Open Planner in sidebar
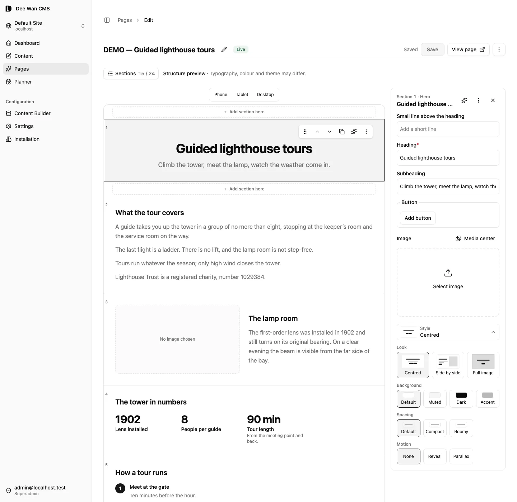The height and width of the screenshot is (502, 517). (x=46, y=82)
